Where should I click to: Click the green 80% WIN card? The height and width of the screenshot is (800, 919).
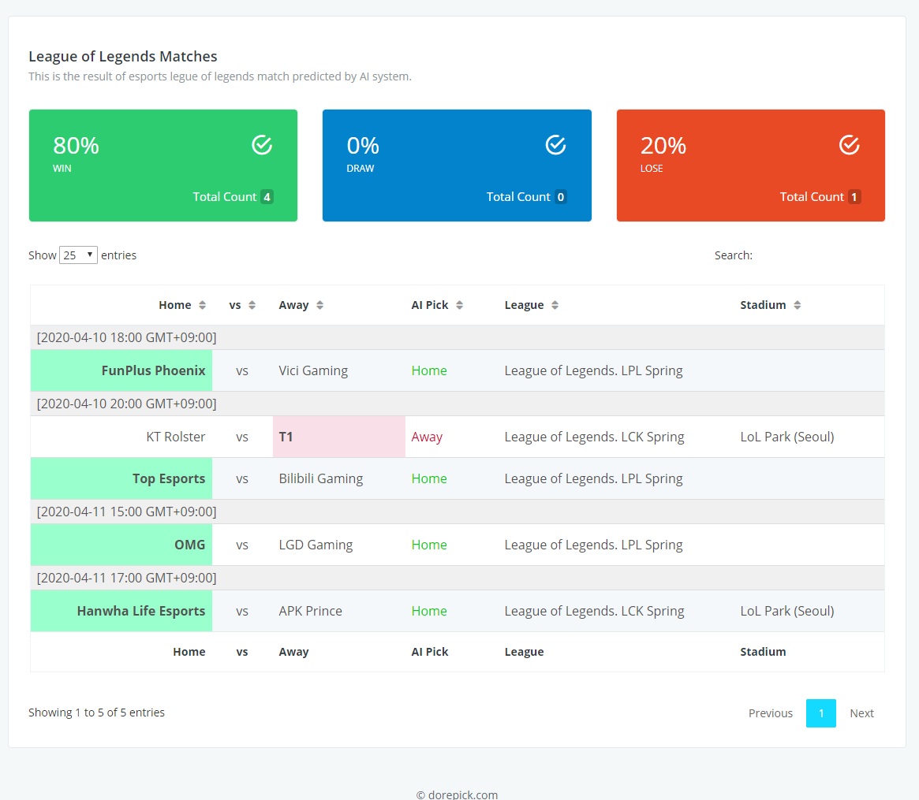point(163,166)
